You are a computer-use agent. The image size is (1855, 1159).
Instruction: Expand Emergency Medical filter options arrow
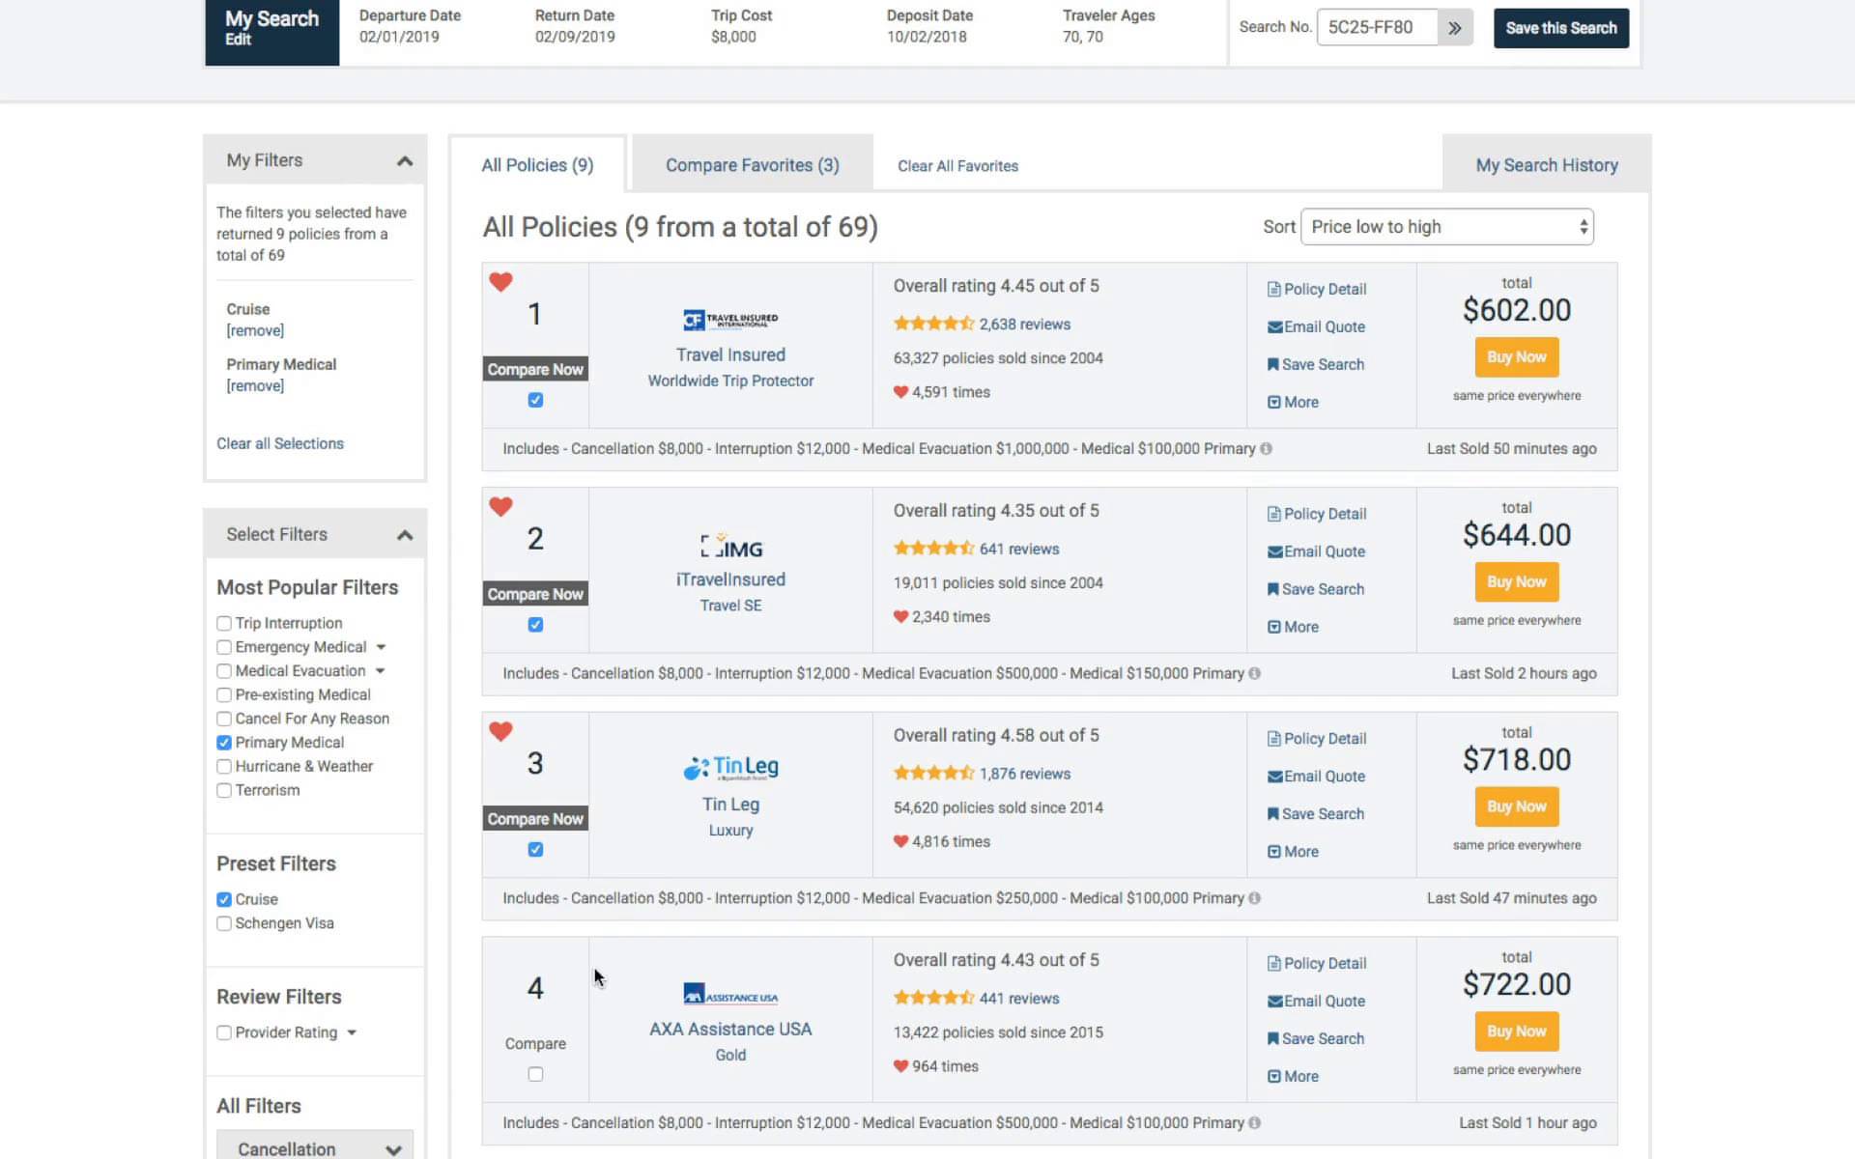pos(381,647)
